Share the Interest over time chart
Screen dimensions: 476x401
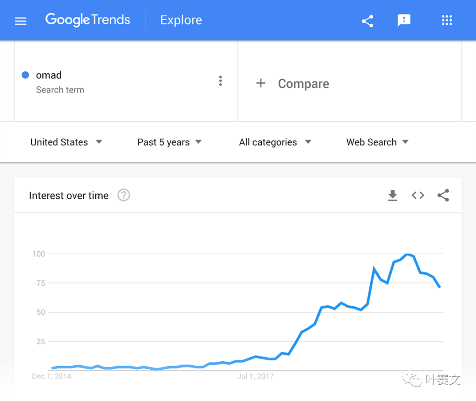pos(443,195)
